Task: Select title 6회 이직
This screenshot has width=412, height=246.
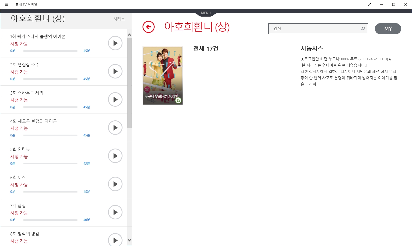Action: click(18, 177)
